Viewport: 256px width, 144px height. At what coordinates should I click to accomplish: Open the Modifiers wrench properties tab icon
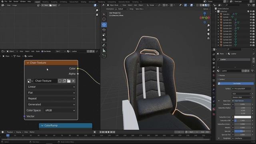click(214, 90)
